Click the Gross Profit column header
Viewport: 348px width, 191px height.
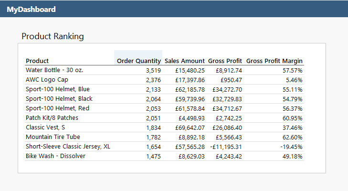click(225, 61)
